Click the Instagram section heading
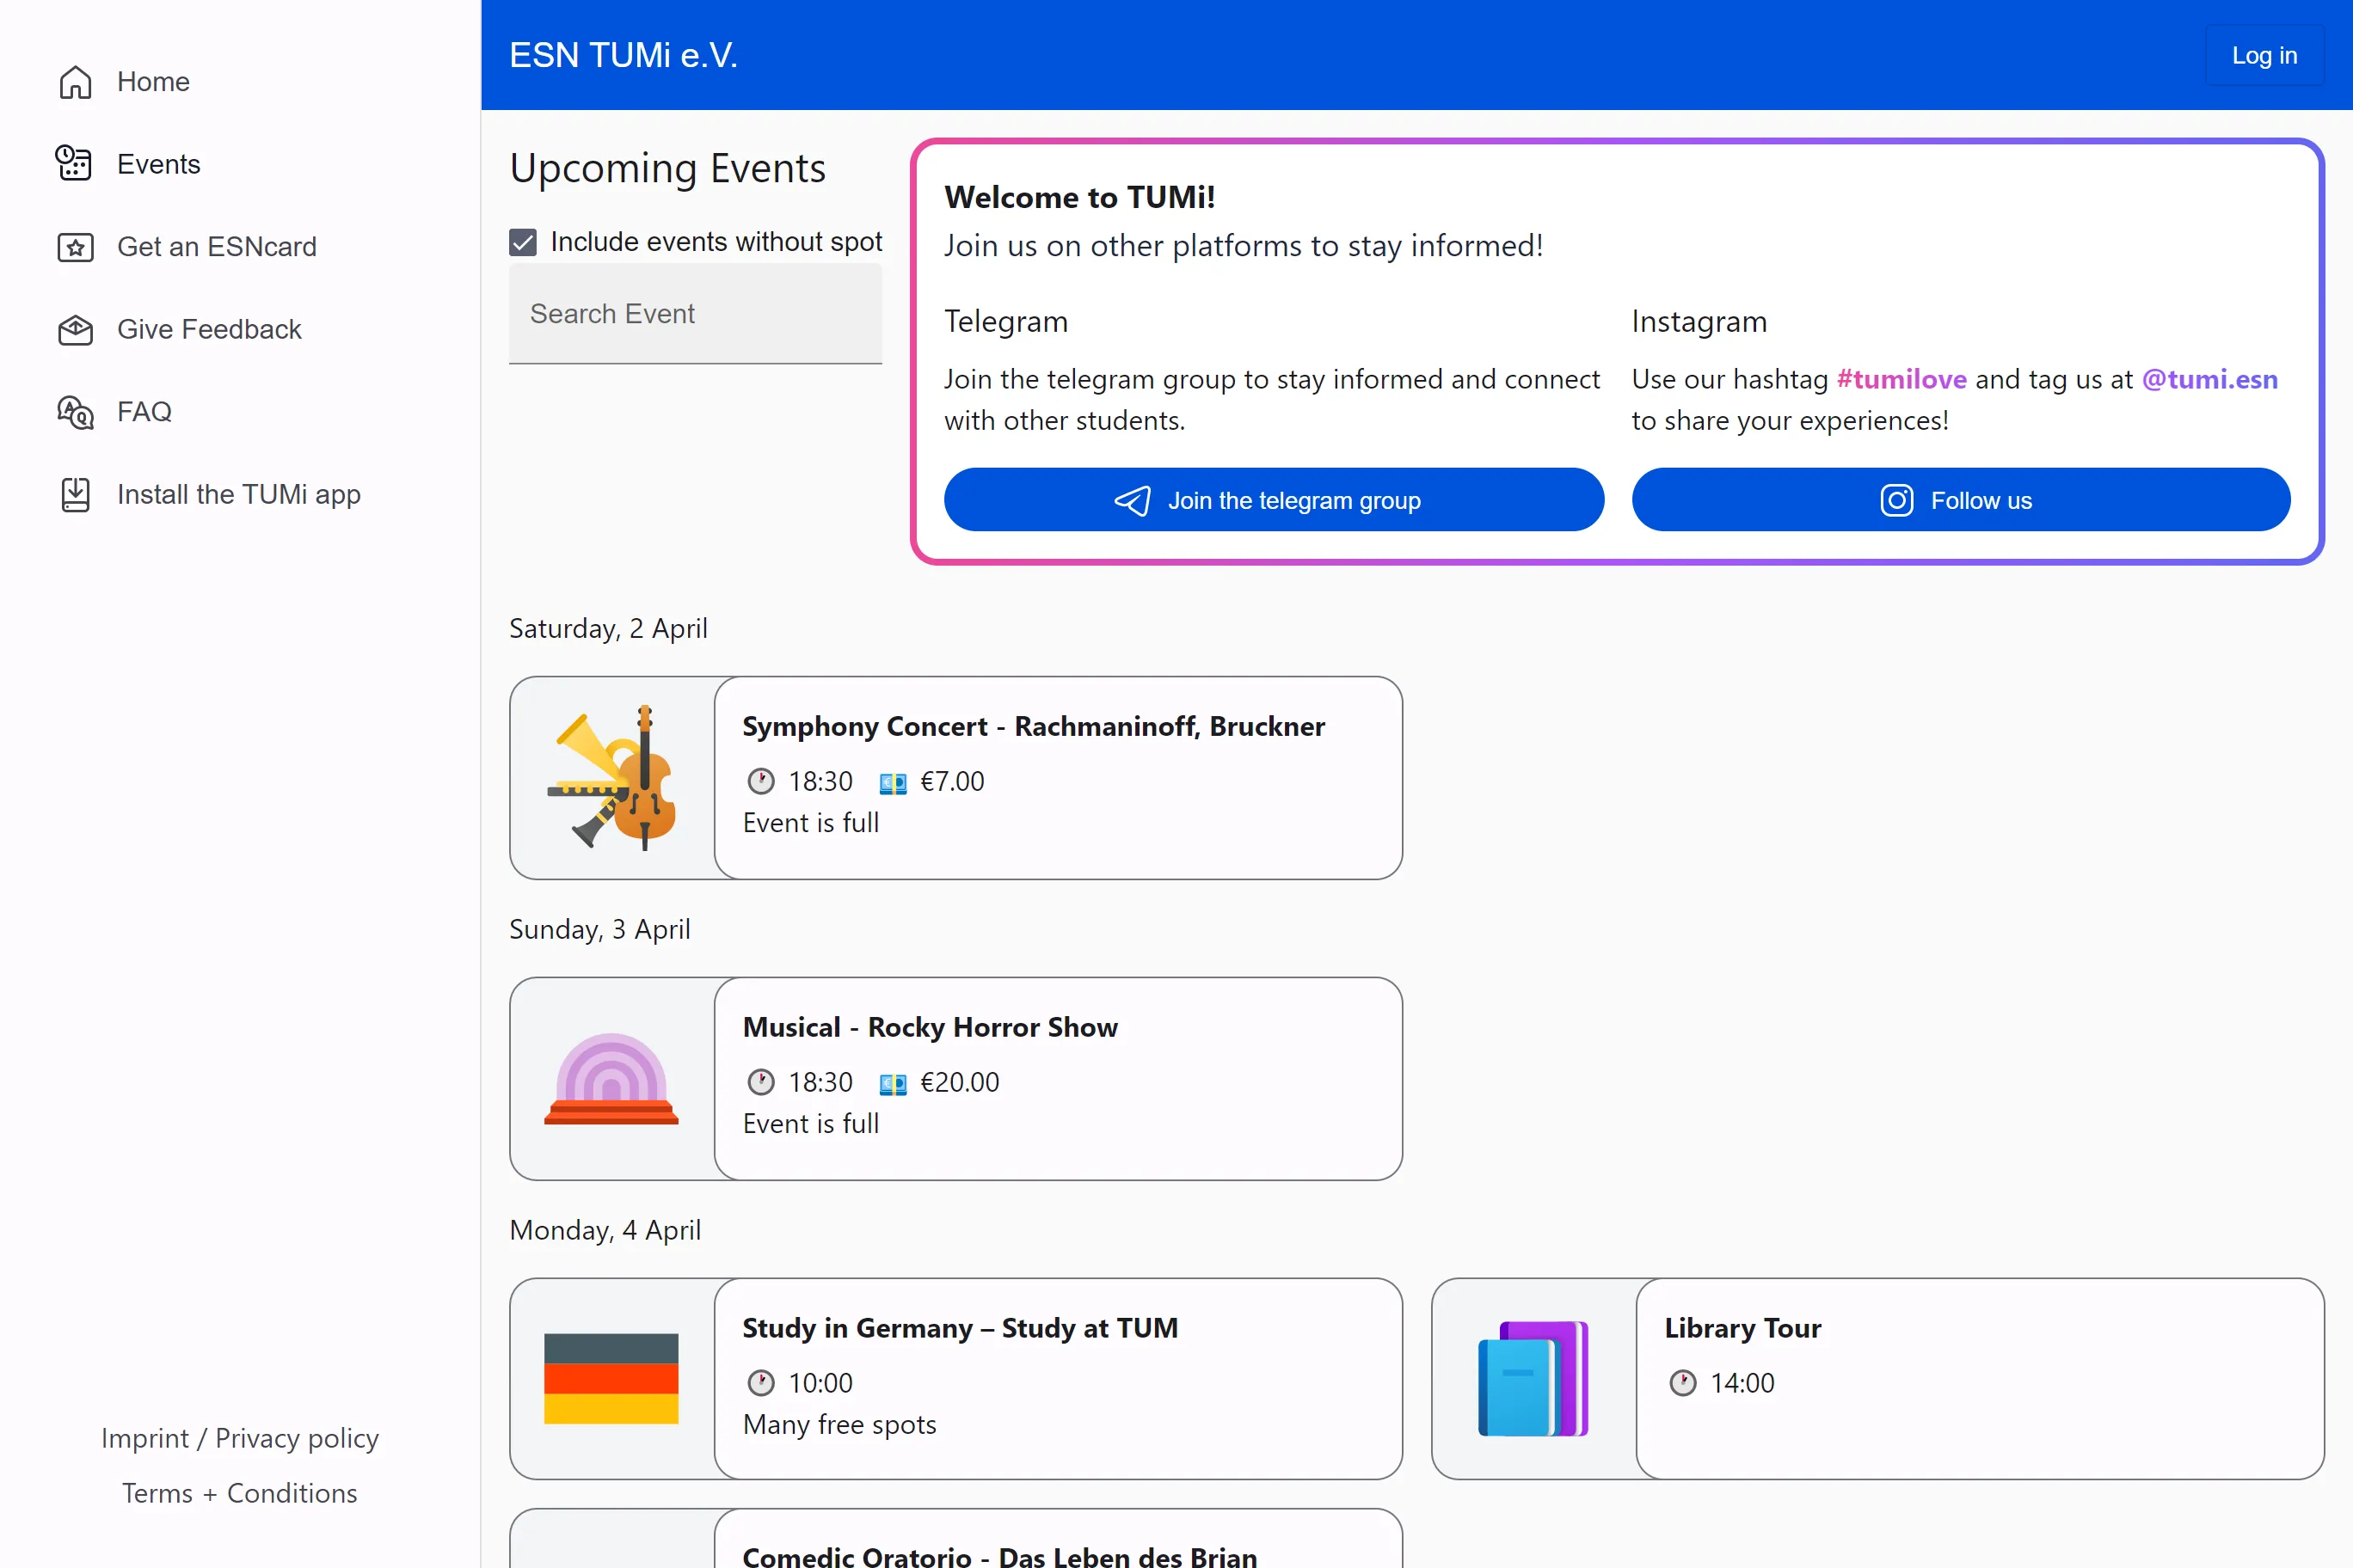Screen dimensions: 2353x1568 [x=1699, y=321]
